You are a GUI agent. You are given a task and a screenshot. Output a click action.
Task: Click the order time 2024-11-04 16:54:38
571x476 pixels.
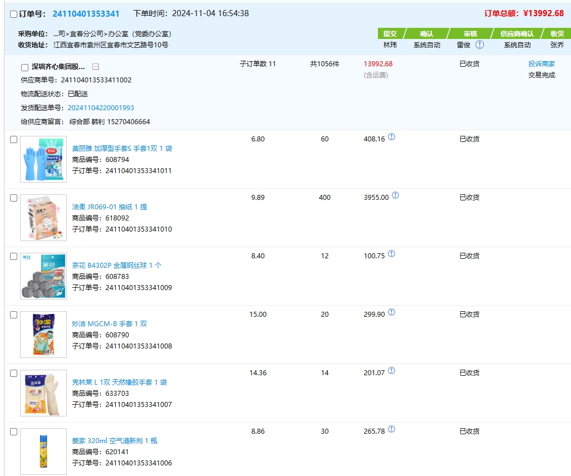pyautogui.click(x=210, y=13)
